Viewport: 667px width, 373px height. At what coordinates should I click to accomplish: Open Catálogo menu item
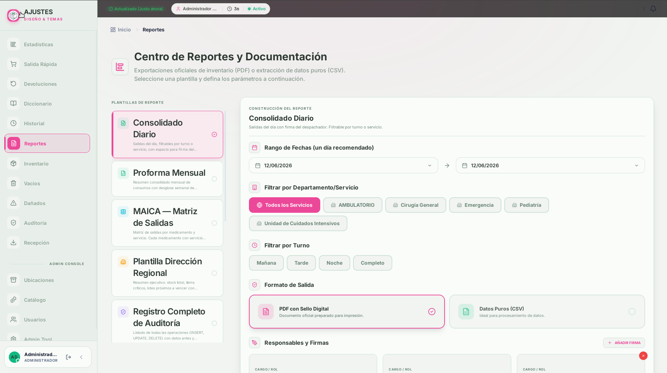[47, 300]
